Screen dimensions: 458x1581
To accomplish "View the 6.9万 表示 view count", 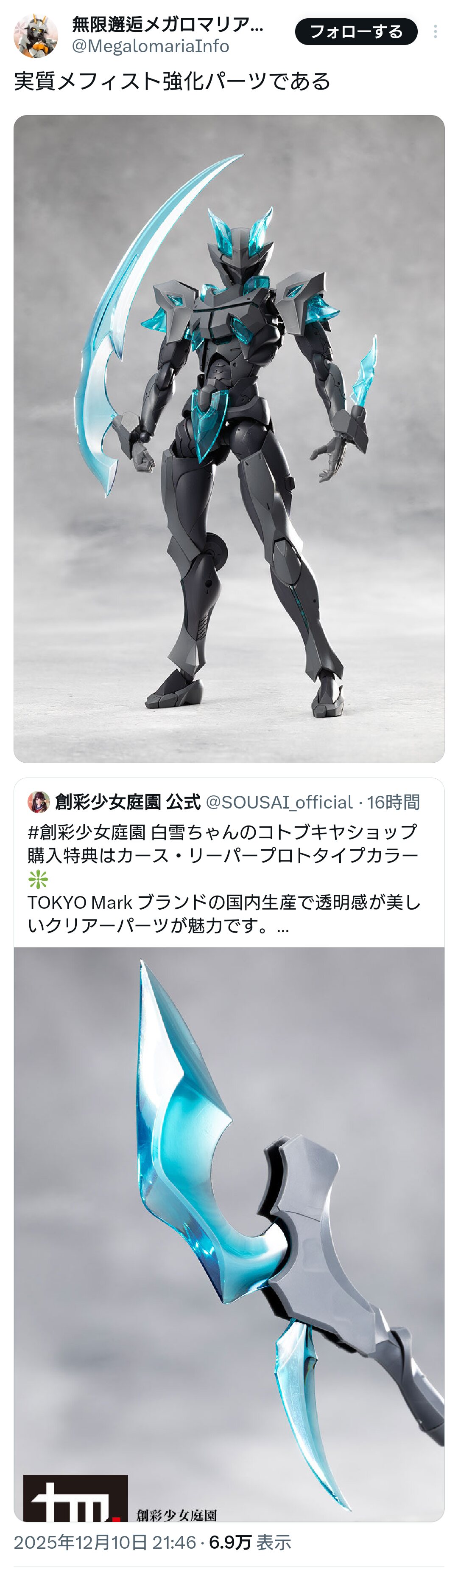I will point(250,1542).
